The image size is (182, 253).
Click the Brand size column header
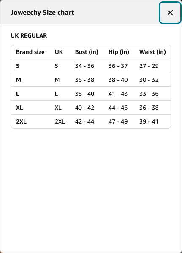[30, 52]
